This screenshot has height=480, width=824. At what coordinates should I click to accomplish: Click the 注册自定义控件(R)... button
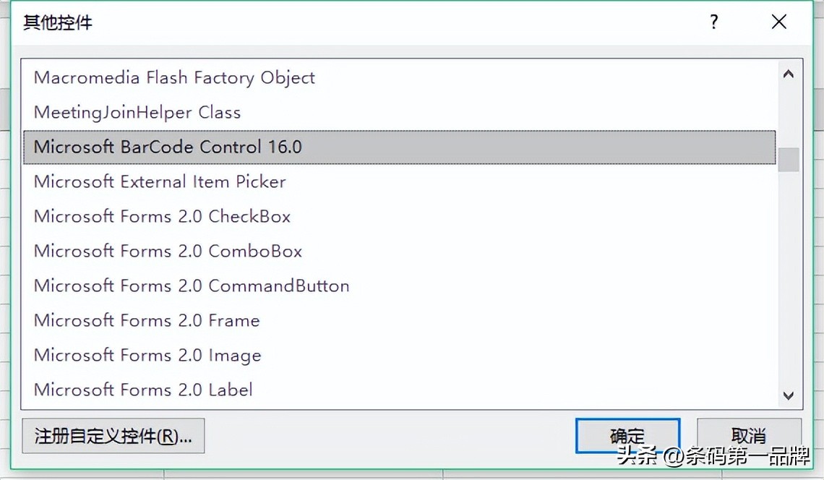[113, 436]
